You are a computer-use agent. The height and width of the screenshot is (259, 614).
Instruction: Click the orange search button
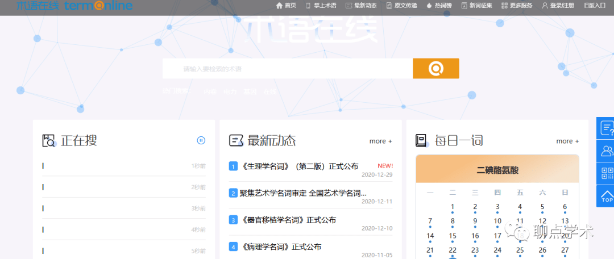click(436, 69)
